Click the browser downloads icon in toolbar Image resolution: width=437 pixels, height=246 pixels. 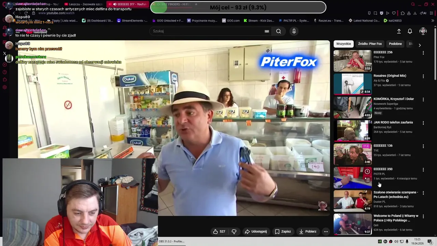pyautogui.click(x=415, y=13)
